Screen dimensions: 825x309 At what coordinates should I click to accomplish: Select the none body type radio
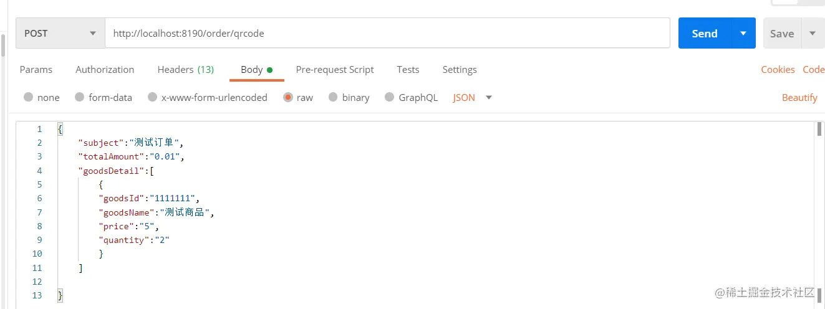(x=29, y=97)
